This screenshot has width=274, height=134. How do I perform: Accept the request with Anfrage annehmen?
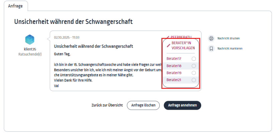(182, 105)
